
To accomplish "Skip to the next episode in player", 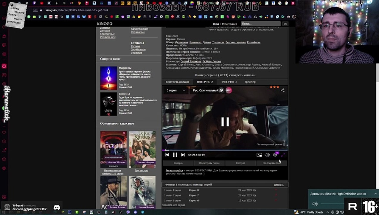I will [183, 155].
